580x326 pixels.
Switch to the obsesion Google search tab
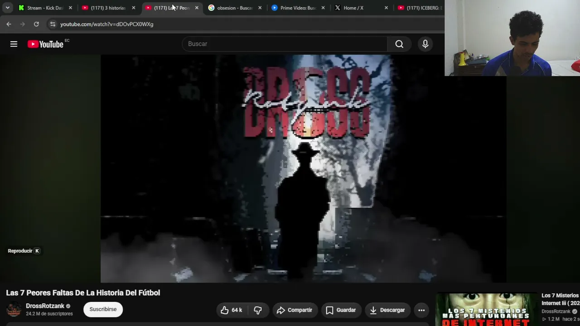pyautogui.click(x=234, y=8)
